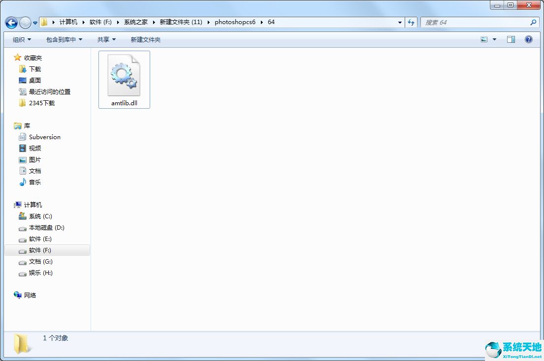Select 网络 in navigation pane

coord(30,295)
